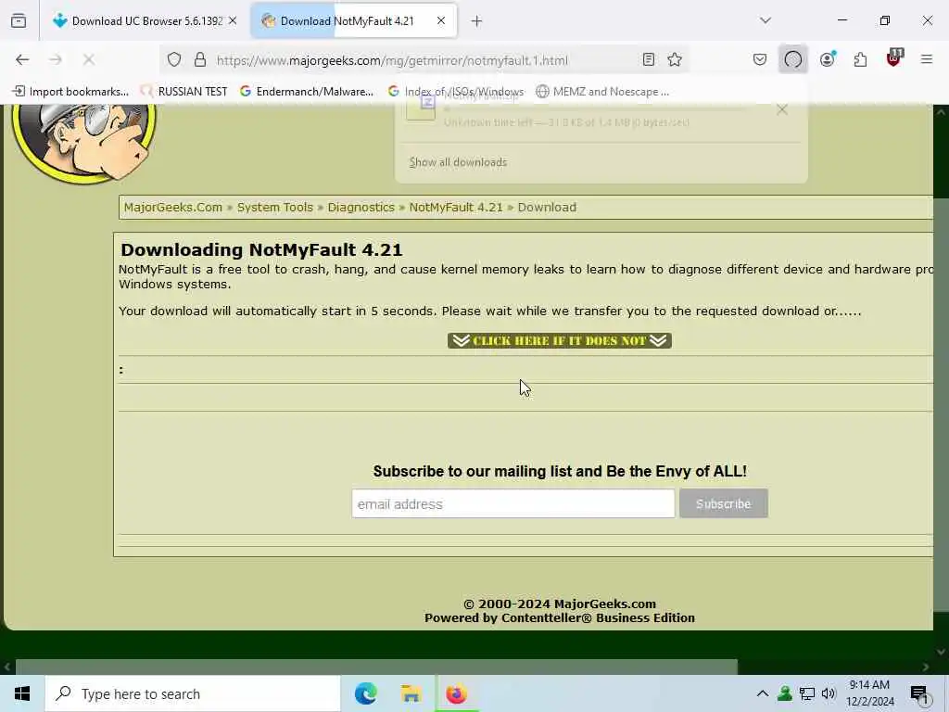Open uBlock Origin extension icon
The height and width of the screenshot is (712, 949).
tap(894, 58)
